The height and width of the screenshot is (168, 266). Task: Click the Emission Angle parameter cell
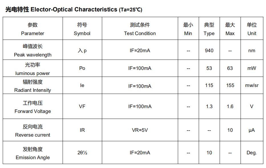33,153
